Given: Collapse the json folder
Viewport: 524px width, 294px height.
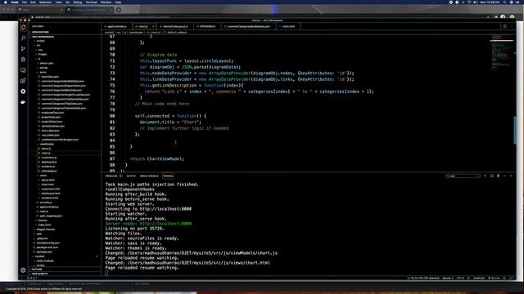Looking at the screenshot, I should (43, 72).
